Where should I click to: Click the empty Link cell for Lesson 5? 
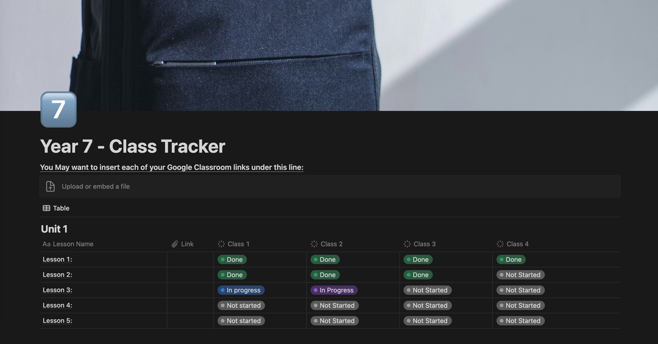[191, 320]
